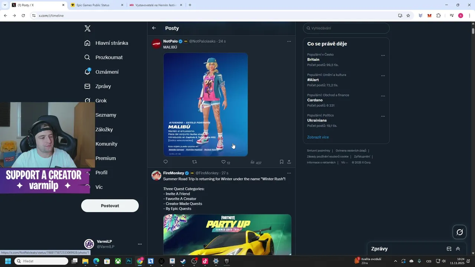Open MetaMask fox extension
The width and height of the screenshot is (475, 267).
click(429, 16)
